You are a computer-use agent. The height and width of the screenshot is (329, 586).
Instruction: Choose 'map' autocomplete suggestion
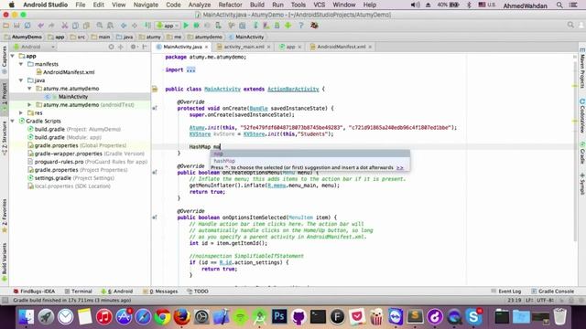(309, 154)
